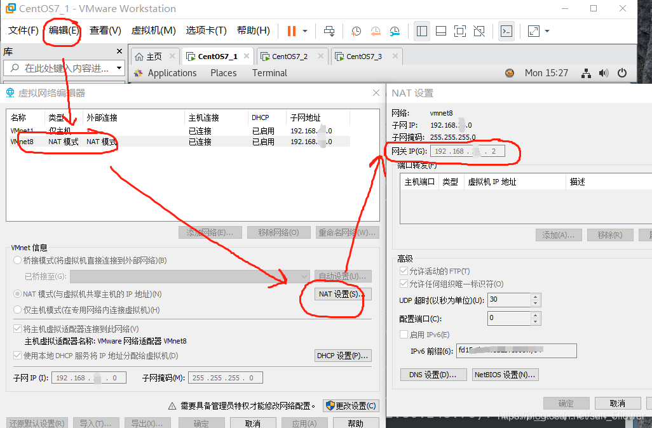
Task: Click 取消 in the NAT settings dialog
Action: tap(618, 403)
